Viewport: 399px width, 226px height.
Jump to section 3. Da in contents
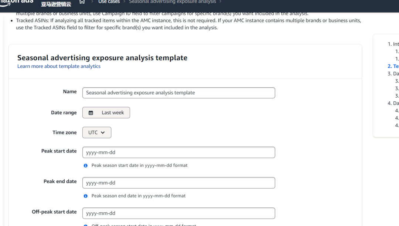(393, 74)
